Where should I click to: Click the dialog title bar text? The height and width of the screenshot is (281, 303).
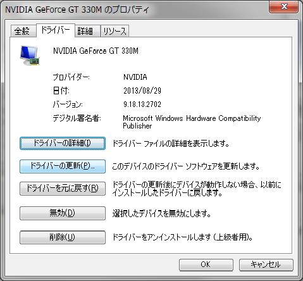(x=77, y=9)
